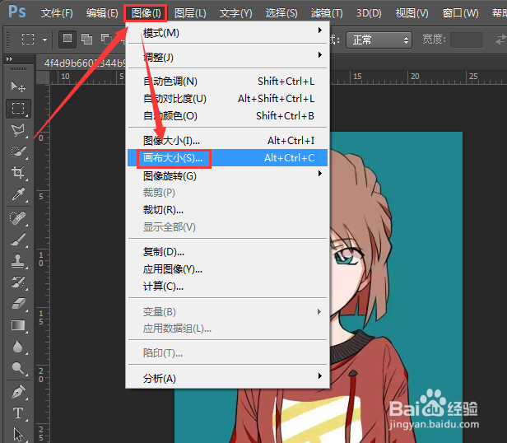The width and height of the screenshot is (507, 443).
Task: Expand the 模式(M) submenu
Action: point(228,32)
